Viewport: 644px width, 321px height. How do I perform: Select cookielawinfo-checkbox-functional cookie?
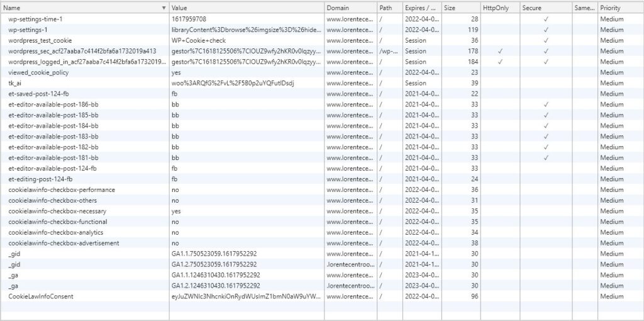[x=322, y=222]
